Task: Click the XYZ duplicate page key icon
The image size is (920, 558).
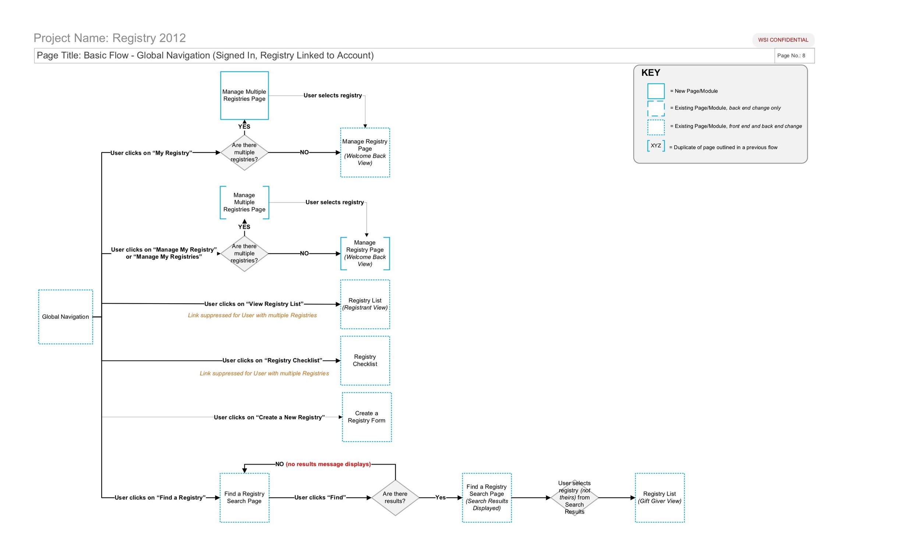Action: coord(656,146)
